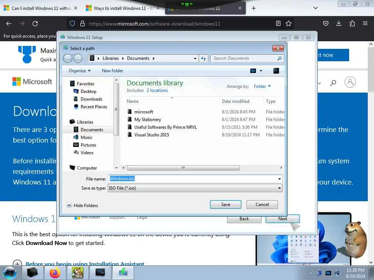Open the list all tabs chevron
The width and height of the screenshot is (374, 280).
click(315, 8)
